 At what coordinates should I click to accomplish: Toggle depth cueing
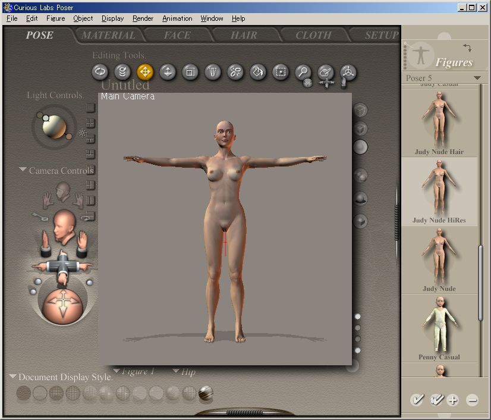(x=360, y=175)
